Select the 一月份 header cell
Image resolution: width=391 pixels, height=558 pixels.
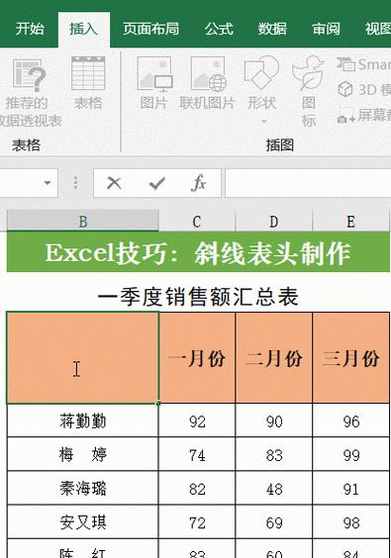click(x=197, y=357)
